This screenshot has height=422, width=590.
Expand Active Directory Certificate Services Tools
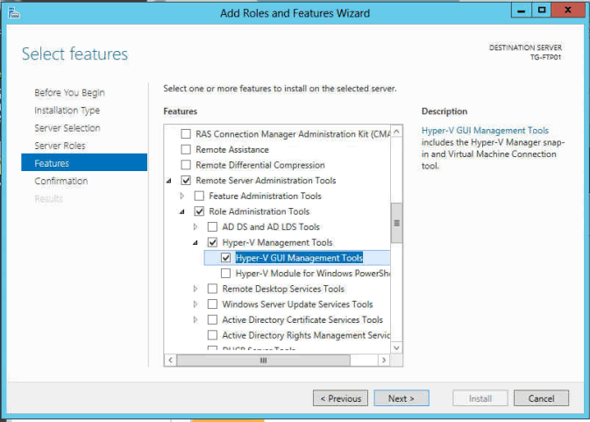(195, 319)
